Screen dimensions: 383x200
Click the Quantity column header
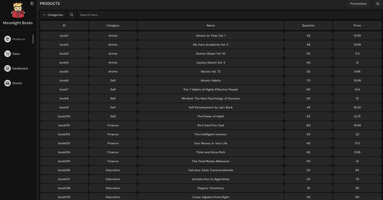[x=308, y=26]
